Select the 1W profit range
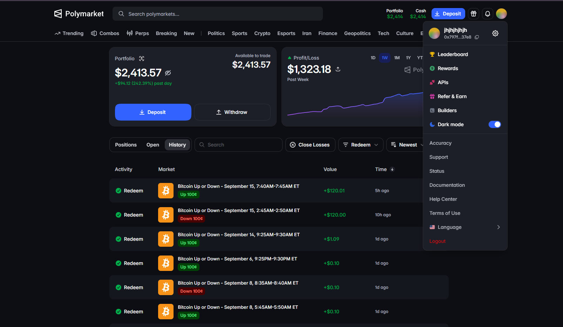Viewport: 563px width, 327px height. click(385, 58)
